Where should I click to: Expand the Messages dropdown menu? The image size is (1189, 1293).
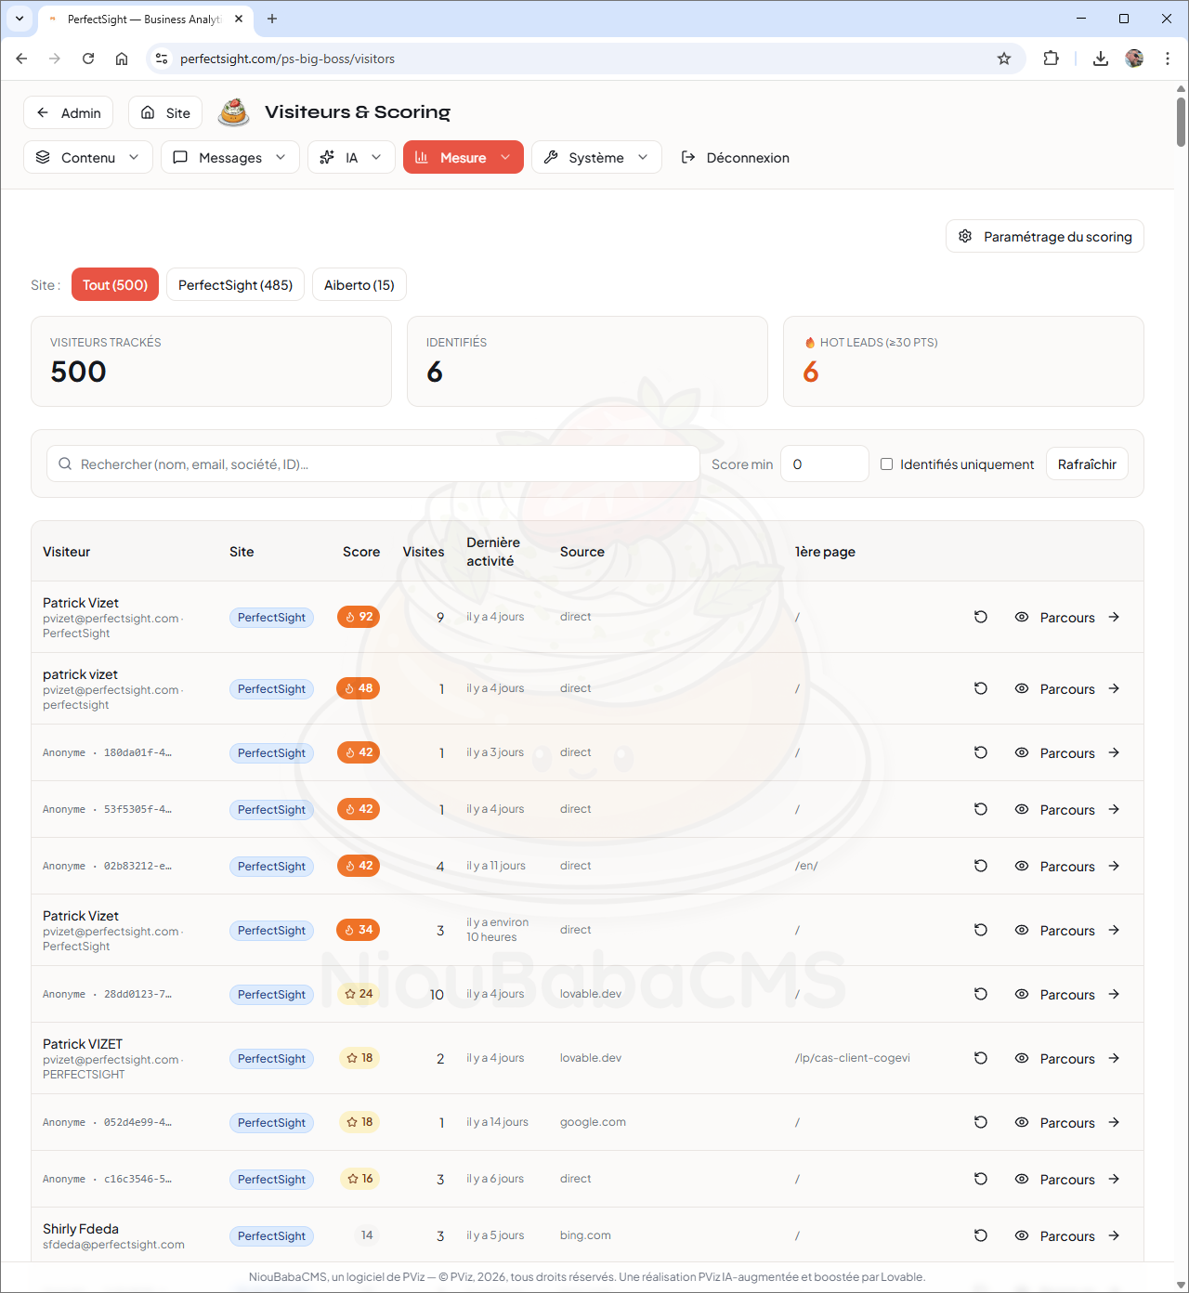tap(230, 157)
